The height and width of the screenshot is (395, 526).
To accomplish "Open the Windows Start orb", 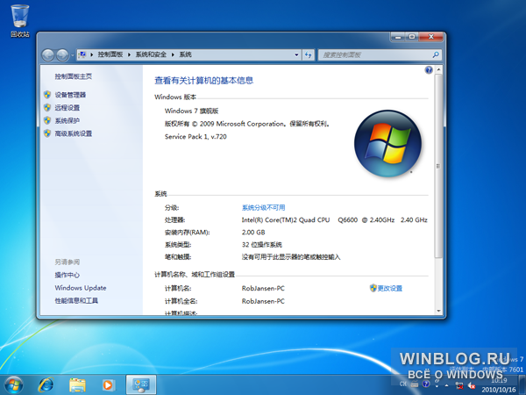I will 14,385.
